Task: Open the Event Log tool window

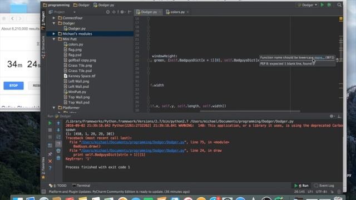Action: (x=324, y=186)
